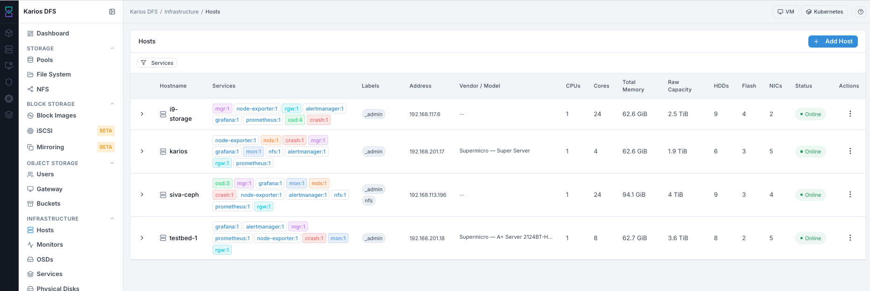Open the server stack icon in left rail
Image resolution: width=870 pixels, height=291 pixels.
click(9, 49)
